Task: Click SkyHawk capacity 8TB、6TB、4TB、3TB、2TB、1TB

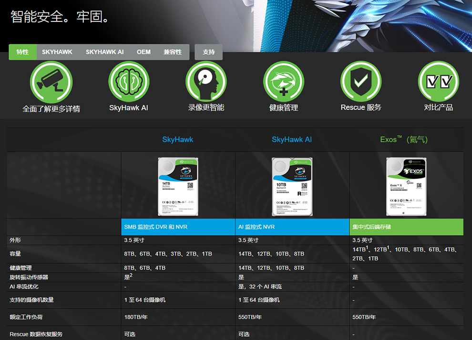Action: 168,254
